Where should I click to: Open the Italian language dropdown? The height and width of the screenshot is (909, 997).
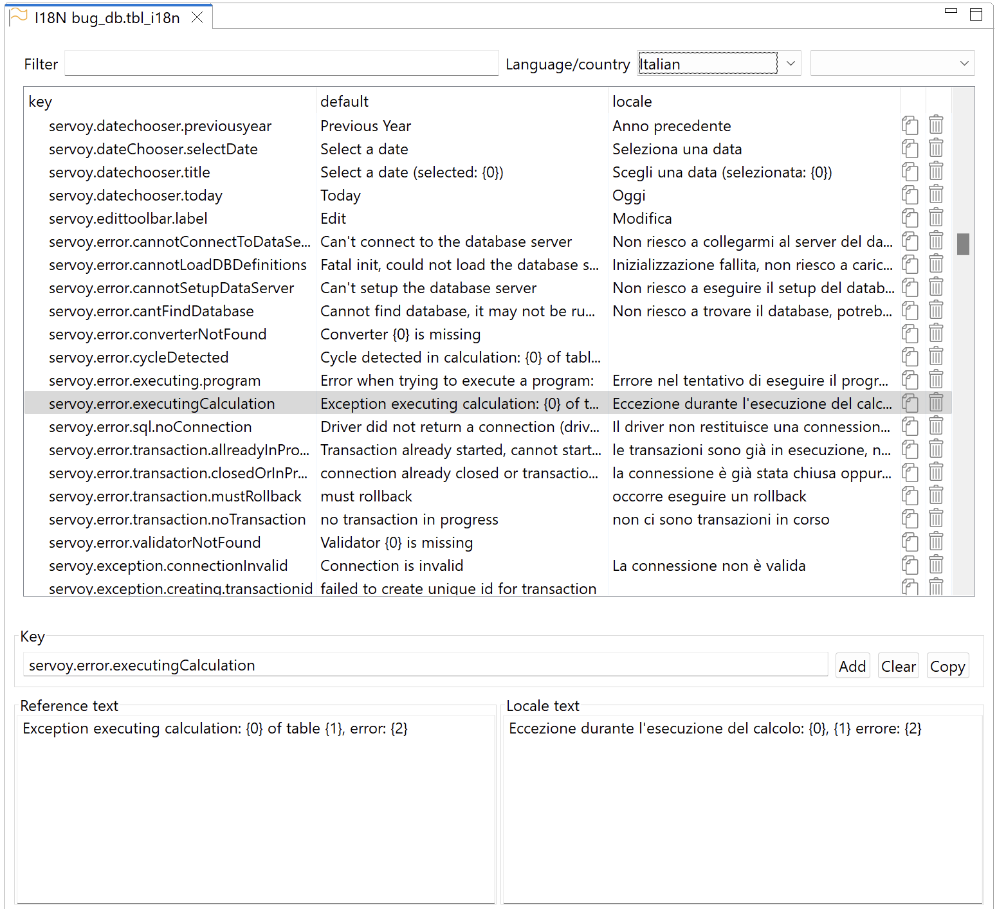pos(791,64)
